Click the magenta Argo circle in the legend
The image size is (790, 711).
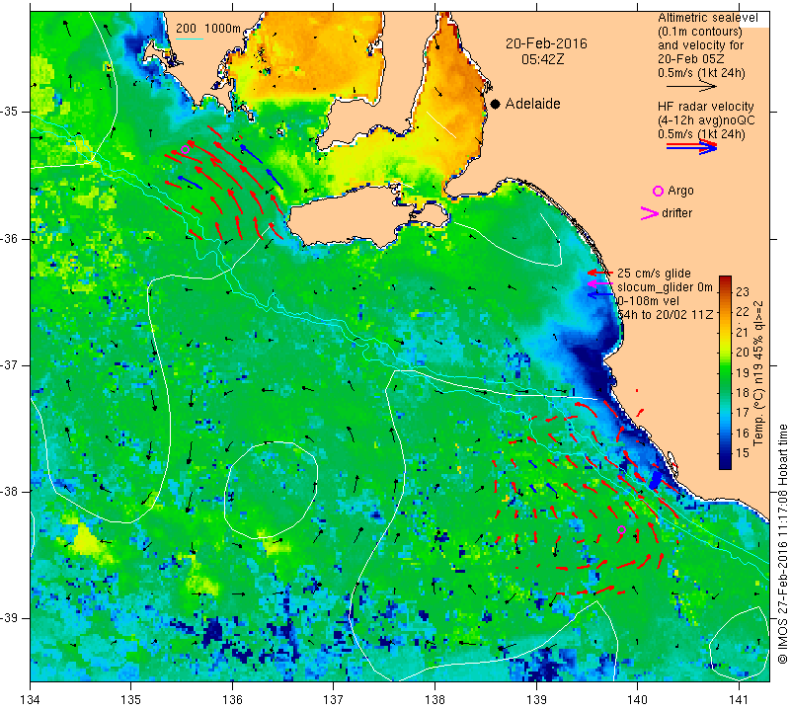point(658,191)
